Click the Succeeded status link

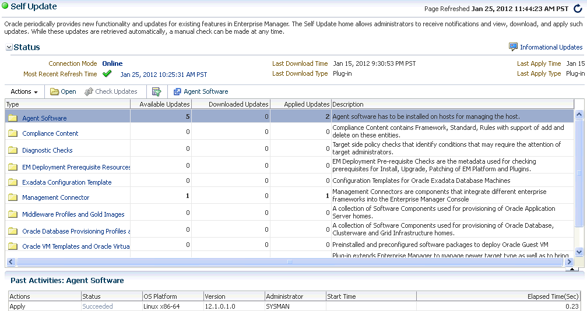coord(97,306)
